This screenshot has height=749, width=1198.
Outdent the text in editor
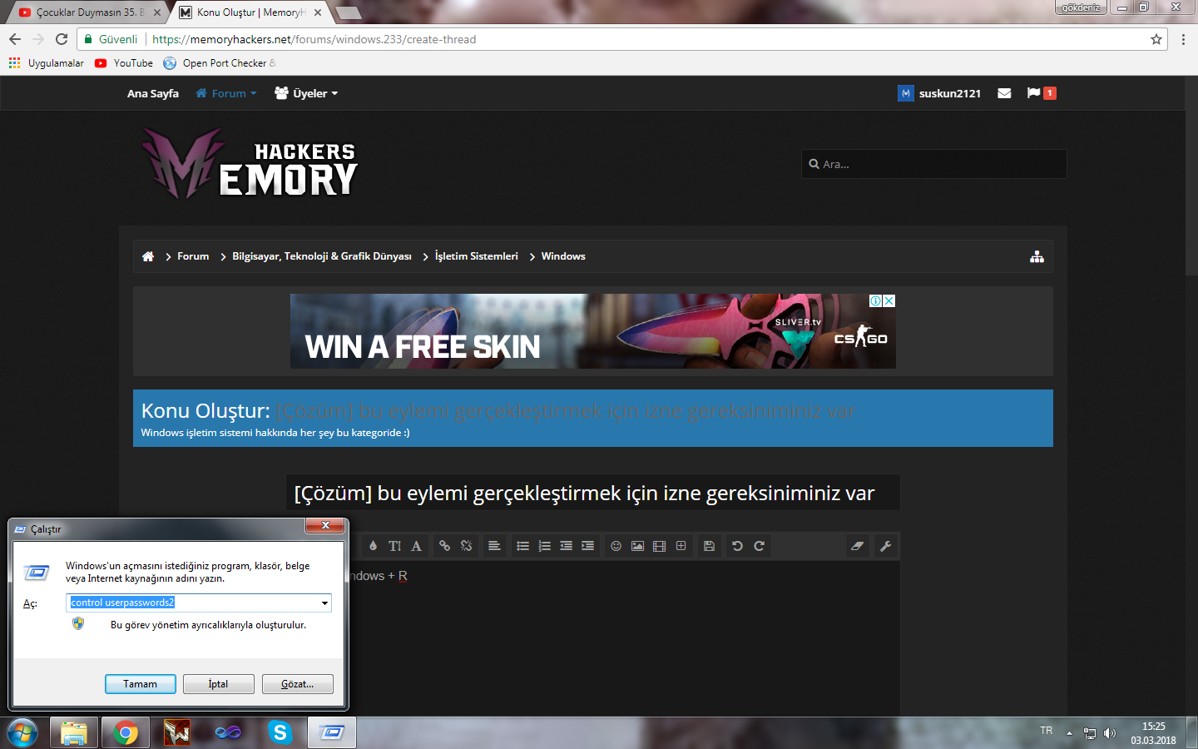[566, 546]
